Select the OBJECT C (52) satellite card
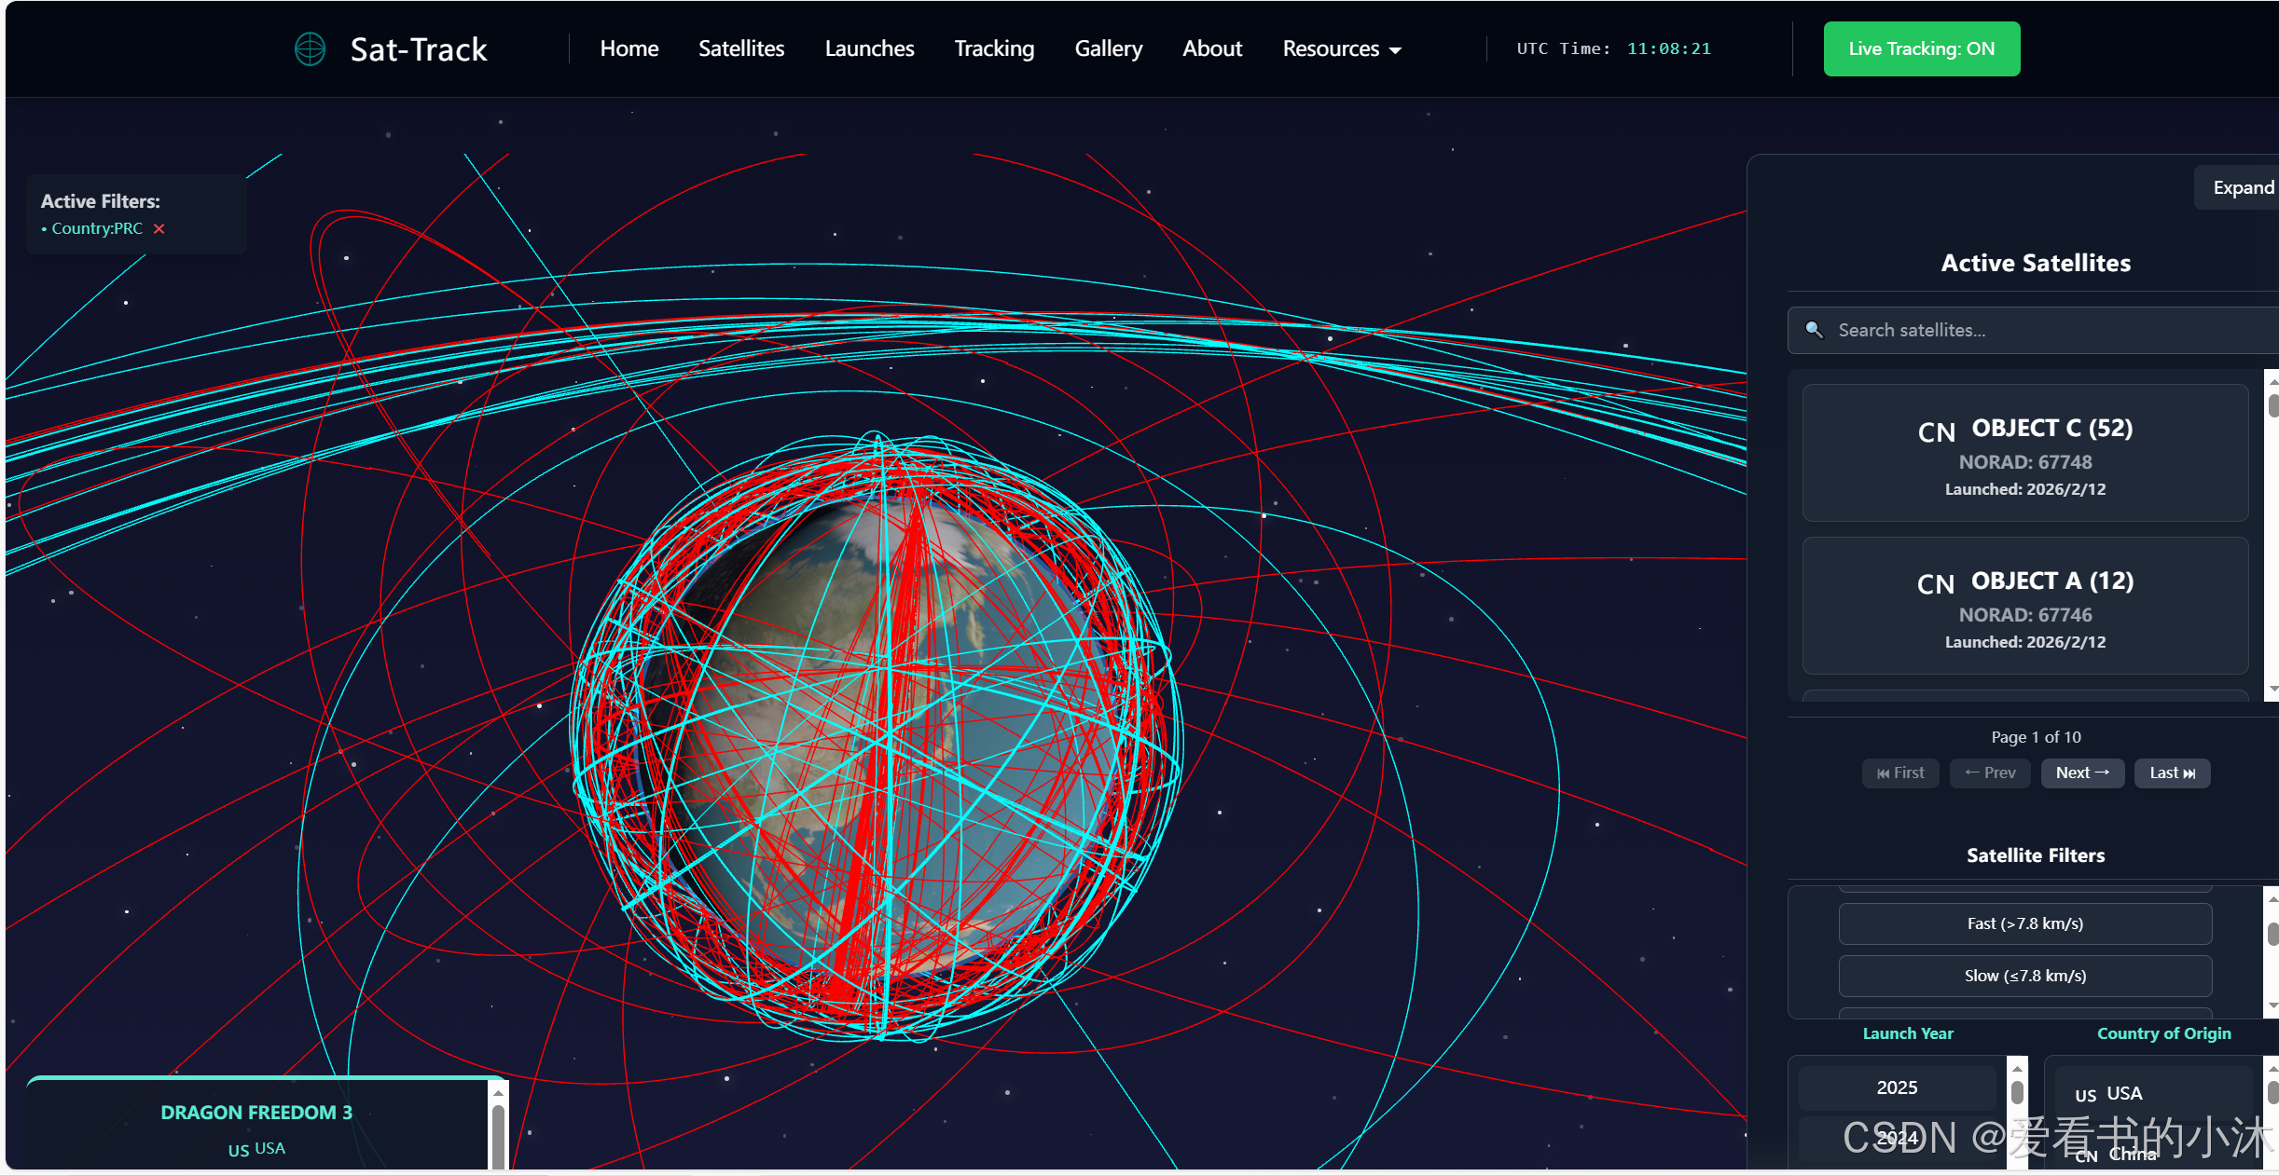The width and height of the screenshot is (2279, 1176). tap(2025, 453)
